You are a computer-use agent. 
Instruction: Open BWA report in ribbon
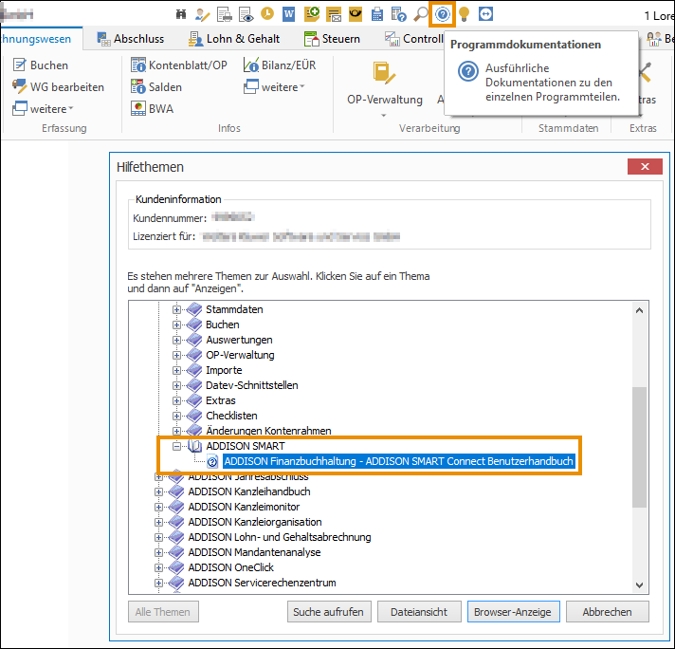tap(152, 108)
